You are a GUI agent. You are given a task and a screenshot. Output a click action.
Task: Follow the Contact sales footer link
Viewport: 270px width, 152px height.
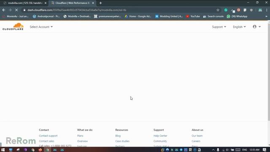(x=46, y=141)
